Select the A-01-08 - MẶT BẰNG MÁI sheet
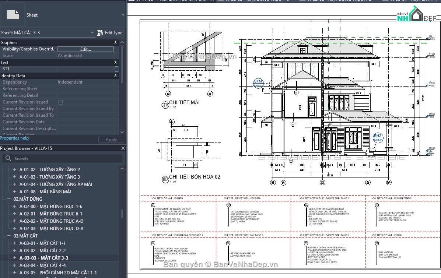Viewport: 441px width, 278px height. click(x=46, y=191)
